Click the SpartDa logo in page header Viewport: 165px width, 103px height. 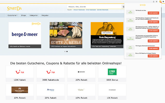[14, 8]
